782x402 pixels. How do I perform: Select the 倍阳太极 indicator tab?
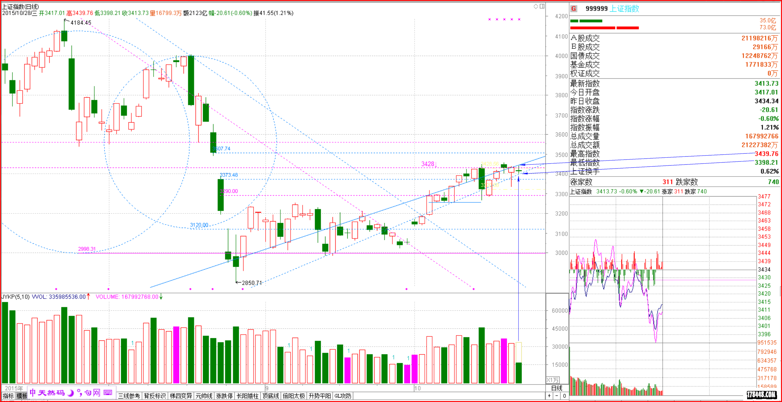click(x=294, y=396)
